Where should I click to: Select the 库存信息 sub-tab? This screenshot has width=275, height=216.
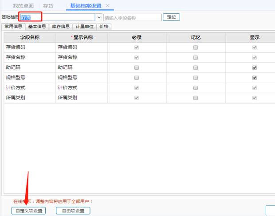click(x=61, y=27)
